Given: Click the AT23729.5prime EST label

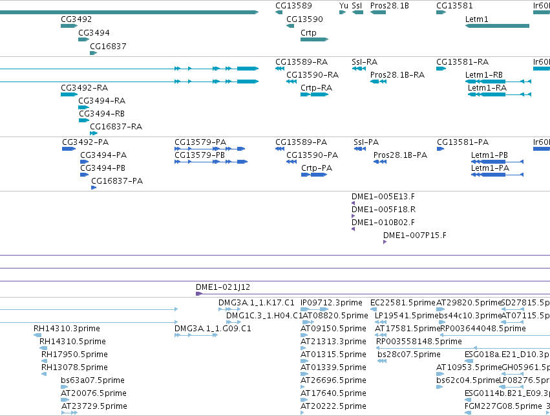Looking at the screenshot, I should [x=94, y=406].
